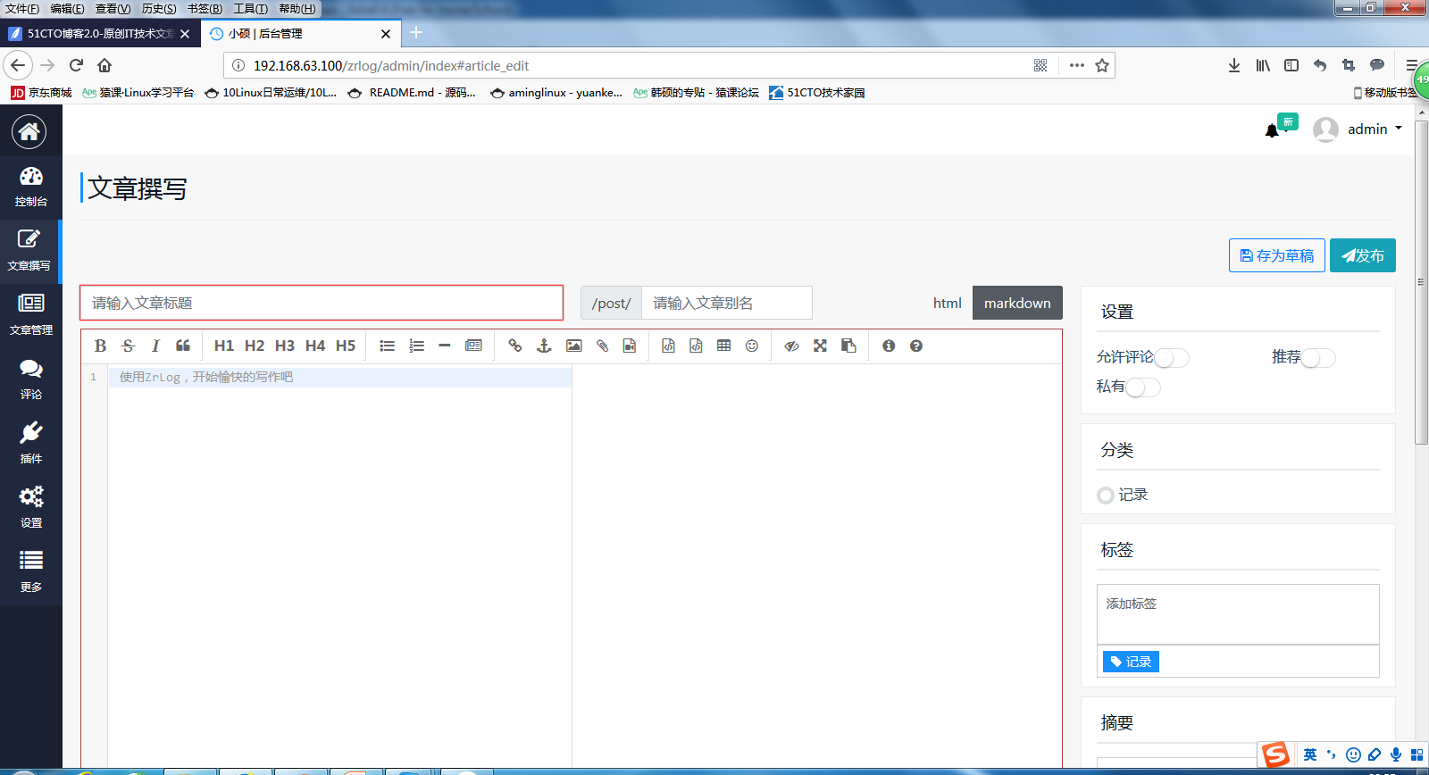Open editor help question icon
Viewport: 1429px width, 775px height.
coord(916,346)
